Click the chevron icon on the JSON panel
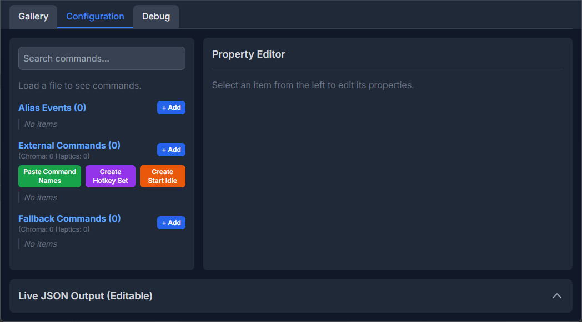 [x=557, y=296]
